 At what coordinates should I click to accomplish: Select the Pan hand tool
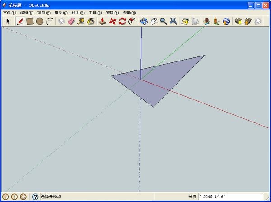pyautogui.click(x=154, y=21)
